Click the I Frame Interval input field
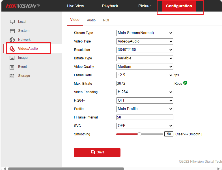 pos(145,117)
